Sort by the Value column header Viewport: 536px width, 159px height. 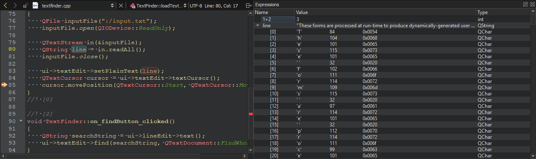[385, 12]
